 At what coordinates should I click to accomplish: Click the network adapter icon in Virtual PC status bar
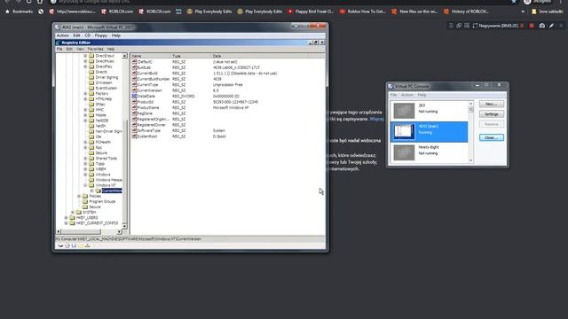pos(87,246)
